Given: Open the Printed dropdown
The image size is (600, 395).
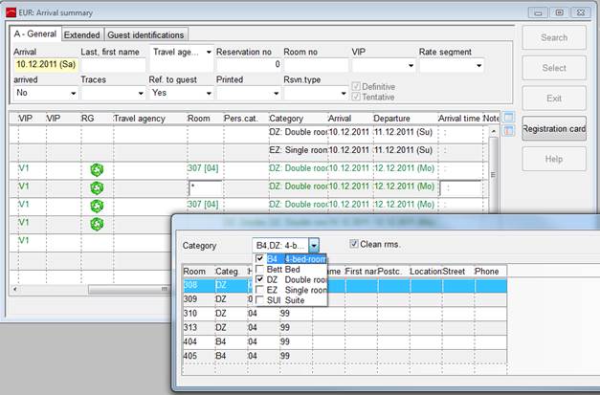Looking at the screenshot, I should click(276, 93).
